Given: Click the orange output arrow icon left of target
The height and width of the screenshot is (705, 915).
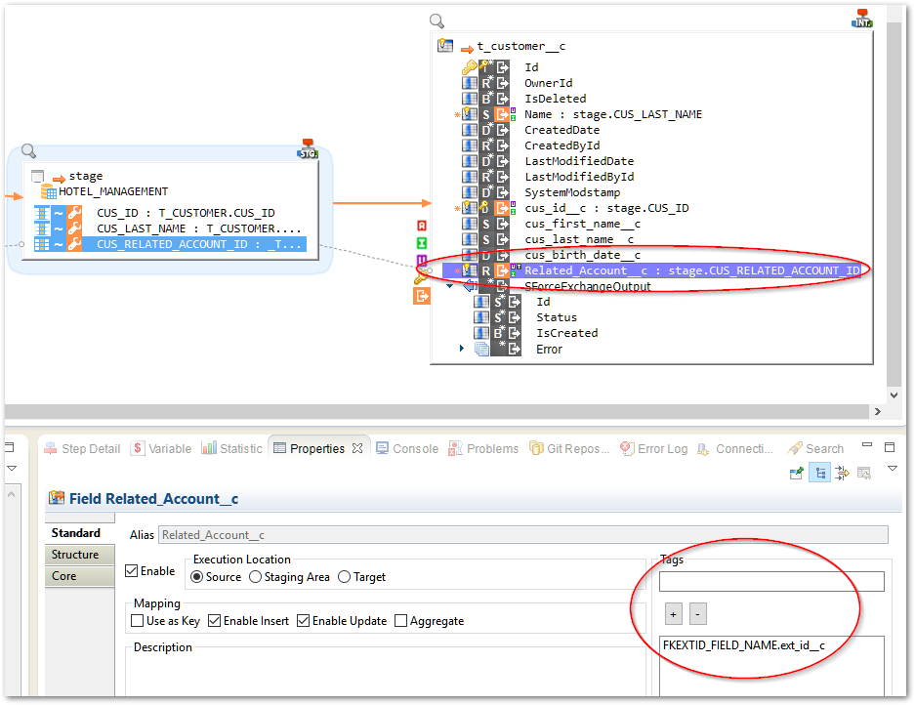Looking at the screenshot, I should pyautogui.click(x=422, y=295).
